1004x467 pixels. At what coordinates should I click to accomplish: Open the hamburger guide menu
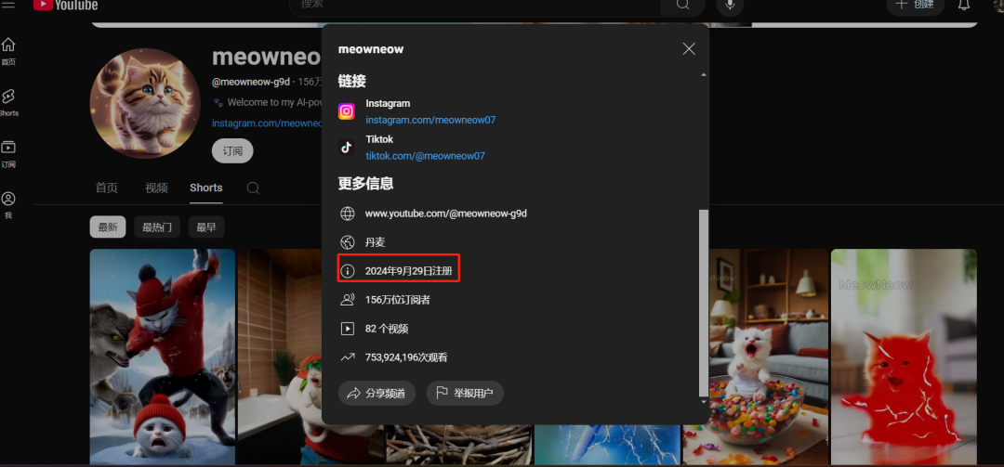coord(8,5)
